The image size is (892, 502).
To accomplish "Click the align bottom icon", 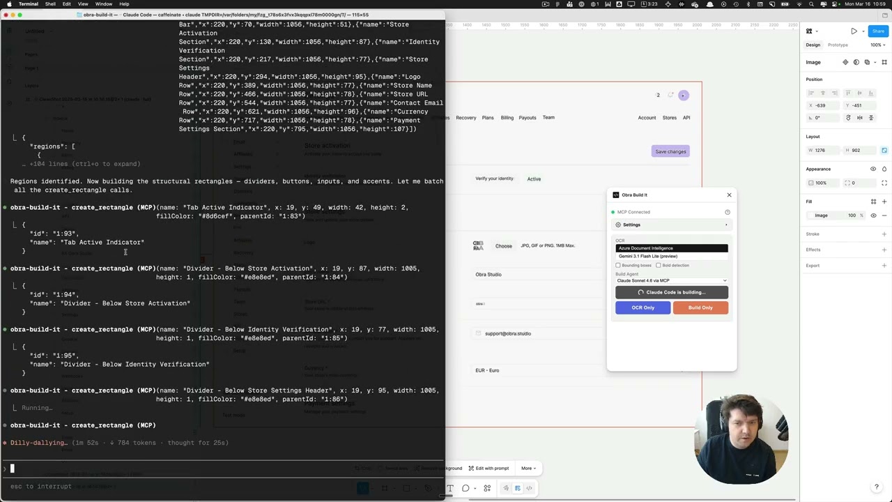I will click(872, 93).
